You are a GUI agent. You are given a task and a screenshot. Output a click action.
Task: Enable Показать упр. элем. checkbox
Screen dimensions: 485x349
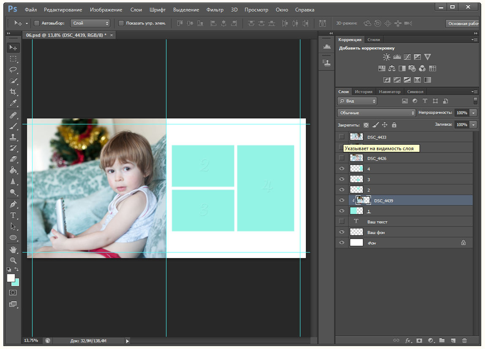pos(121,23)
